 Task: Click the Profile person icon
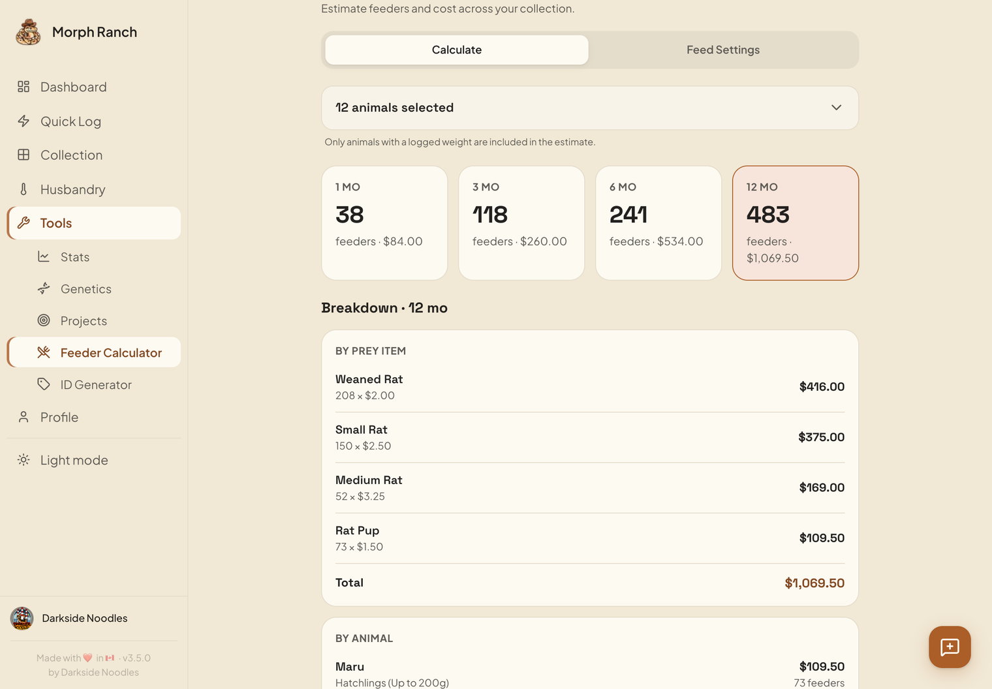tap(23, 417)
